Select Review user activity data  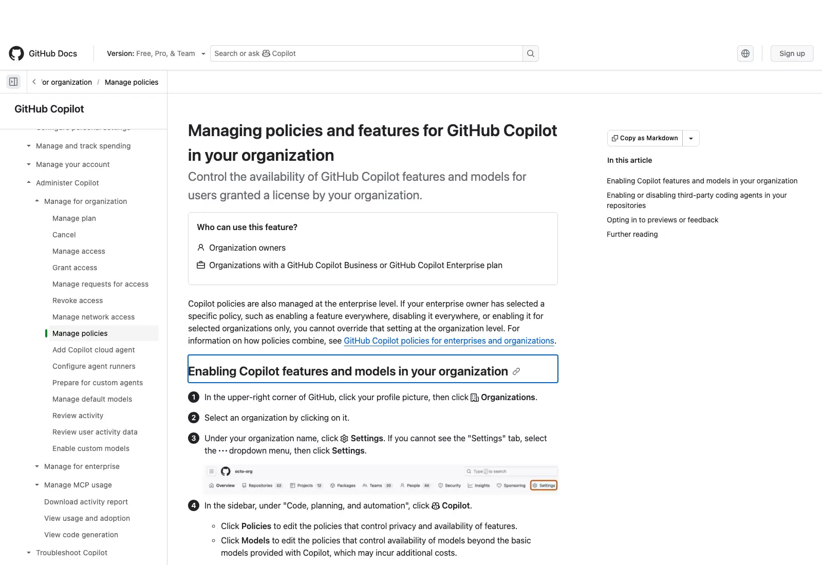coord(95,432)
